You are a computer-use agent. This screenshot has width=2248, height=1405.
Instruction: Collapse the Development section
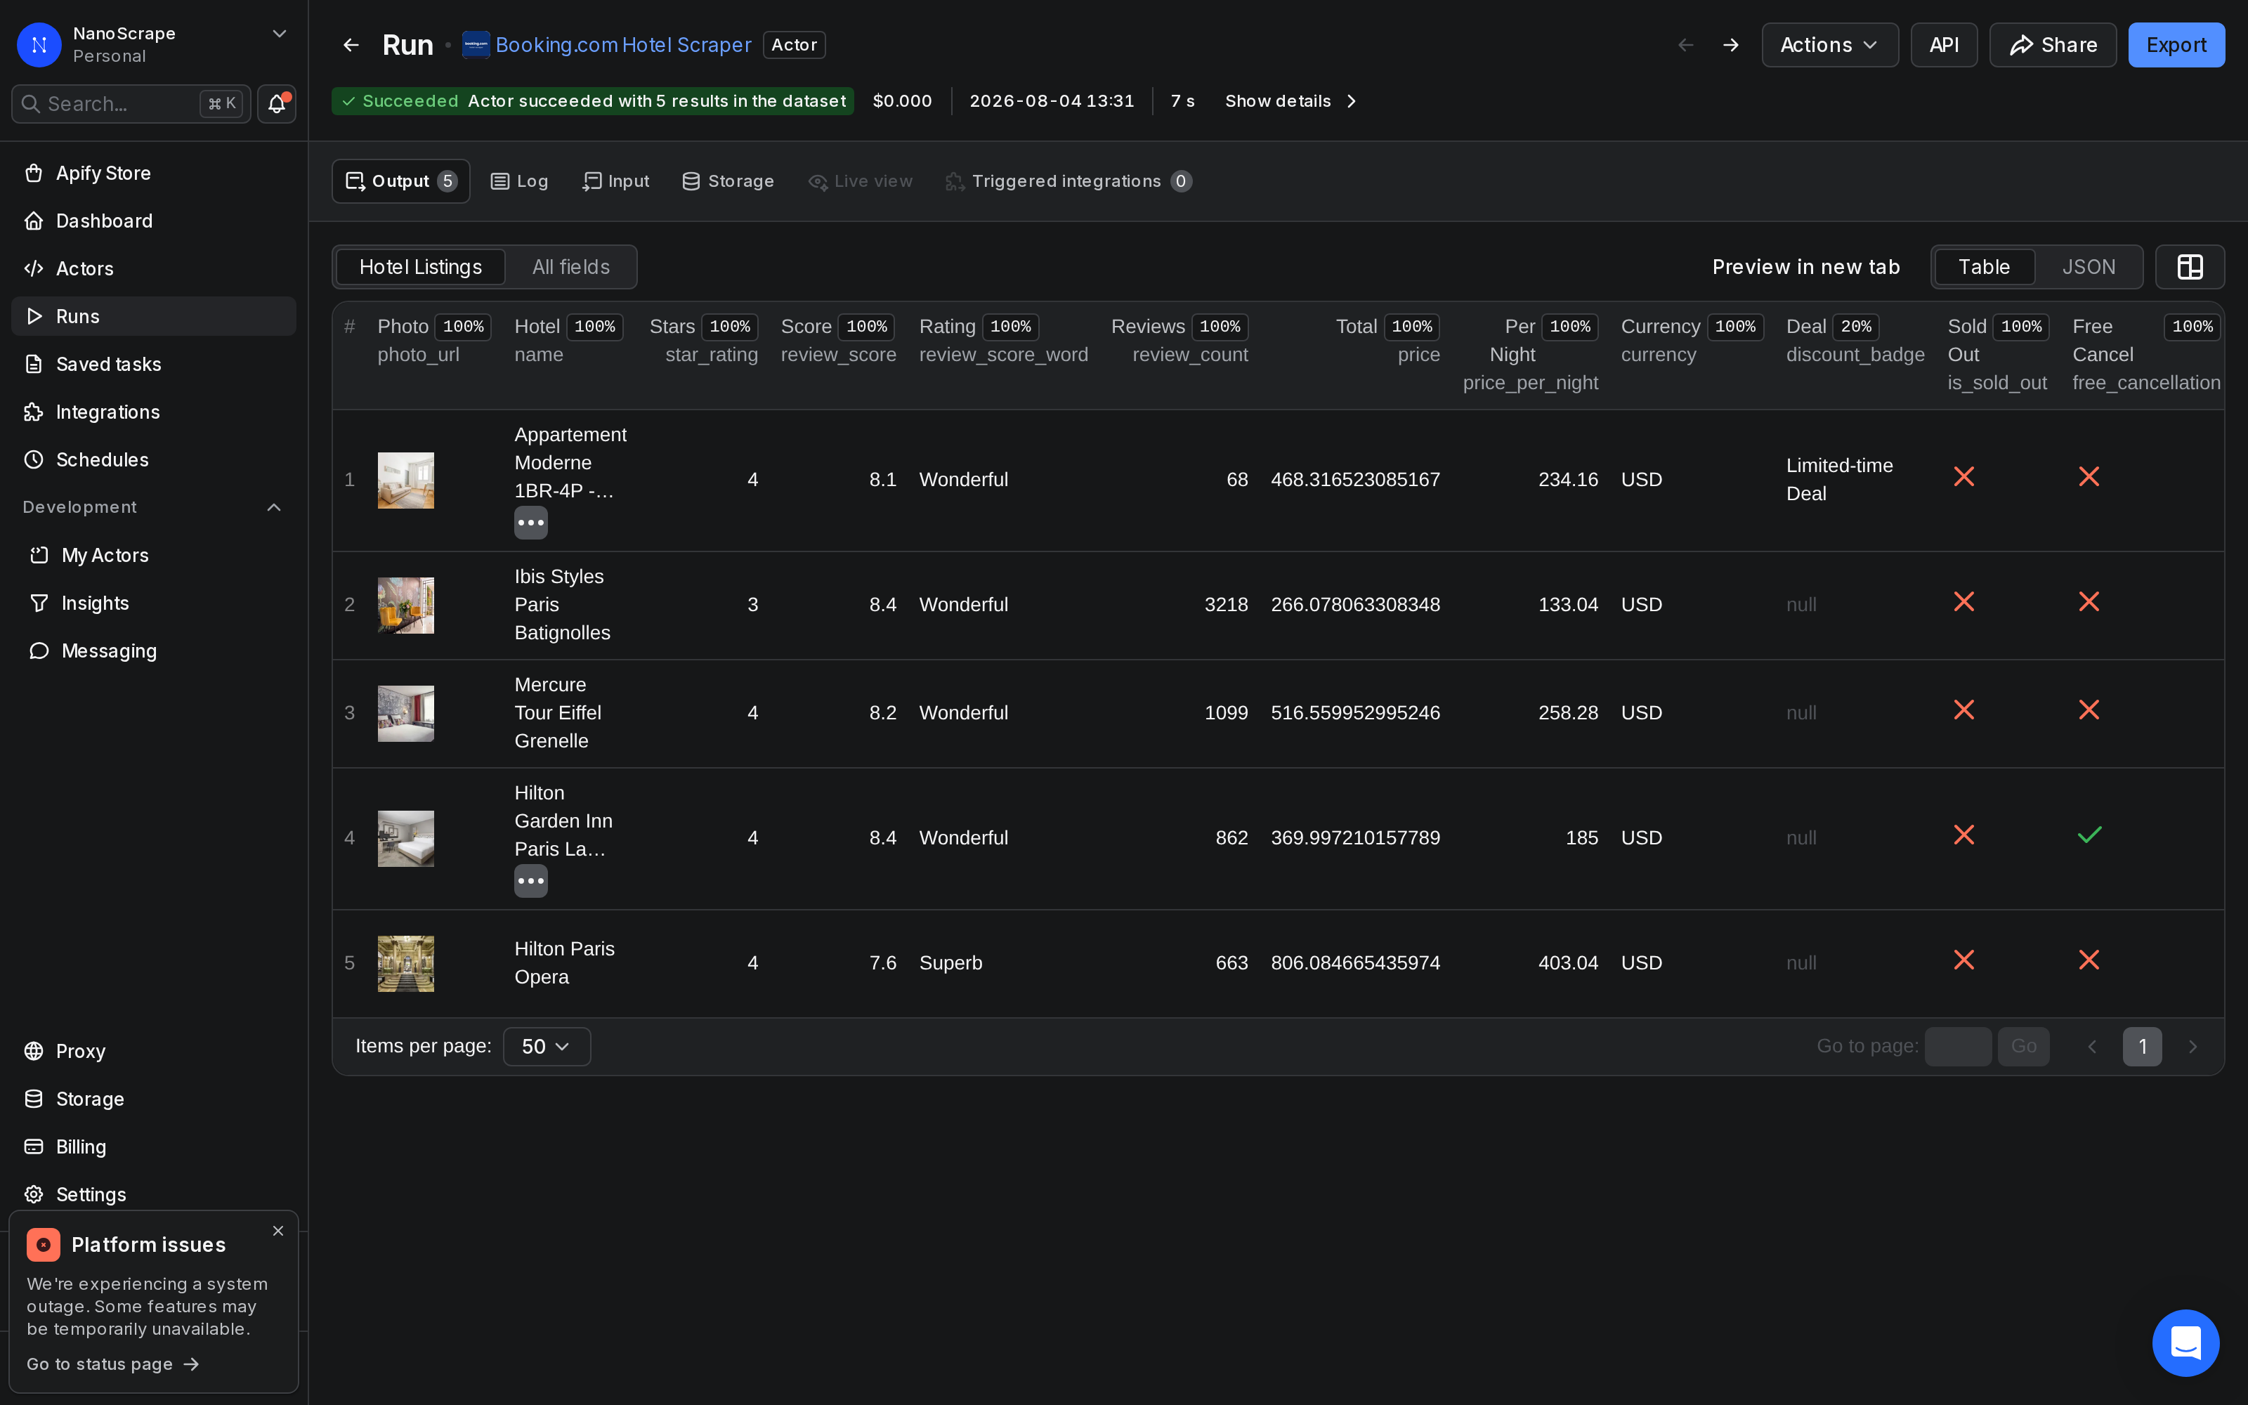click(x=274, y=507)
